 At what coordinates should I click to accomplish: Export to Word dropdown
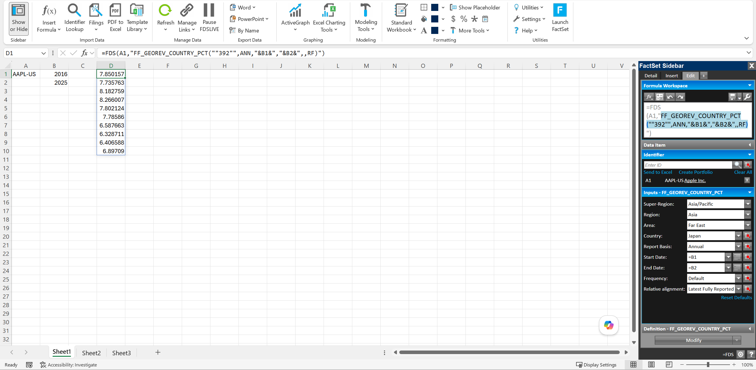click(243, 8)
